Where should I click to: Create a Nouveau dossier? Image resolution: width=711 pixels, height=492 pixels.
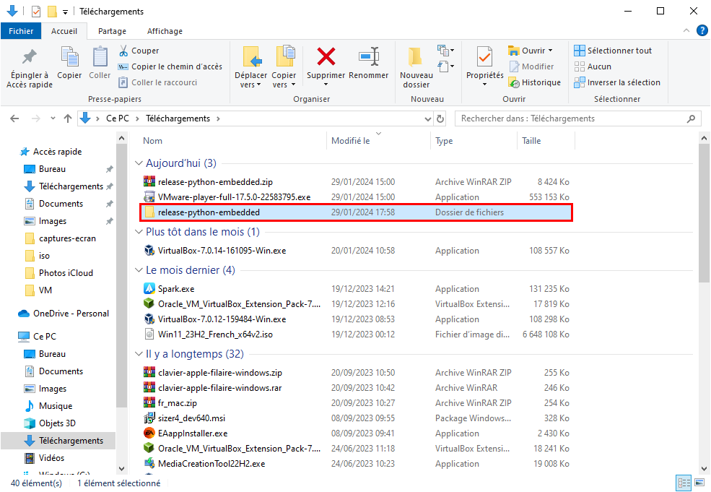(416, 67)
